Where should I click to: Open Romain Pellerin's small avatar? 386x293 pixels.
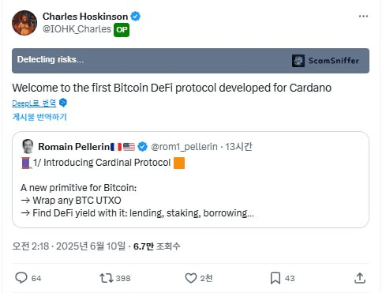(x=28, y=146)
